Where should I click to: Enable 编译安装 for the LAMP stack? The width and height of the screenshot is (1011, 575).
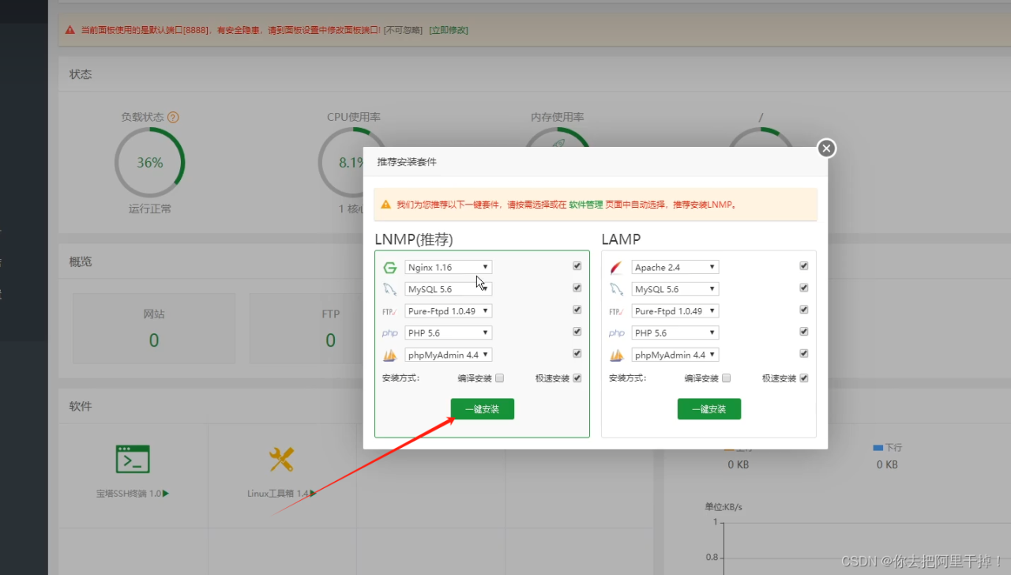[x=726, y=378]
